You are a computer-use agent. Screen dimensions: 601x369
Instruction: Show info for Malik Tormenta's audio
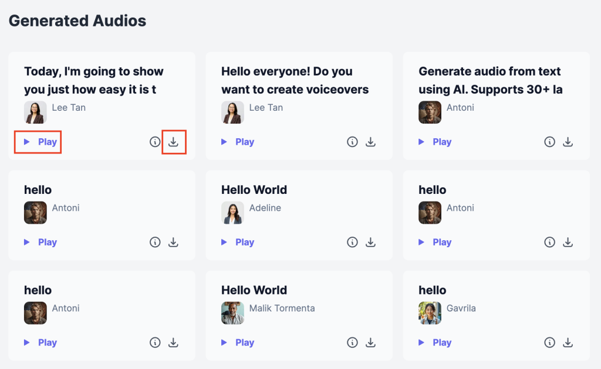click(352, 343)
